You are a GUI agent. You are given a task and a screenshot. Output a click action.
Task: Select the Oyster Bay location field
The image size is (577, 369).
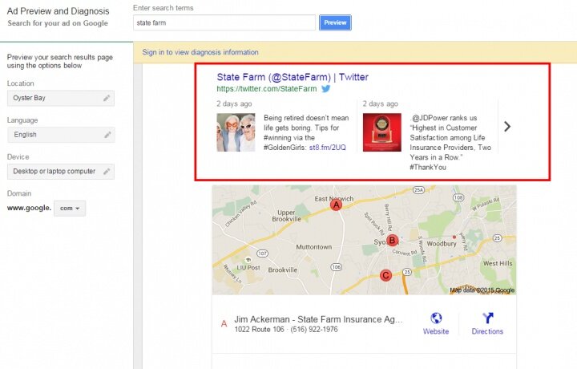coord(61,99)
